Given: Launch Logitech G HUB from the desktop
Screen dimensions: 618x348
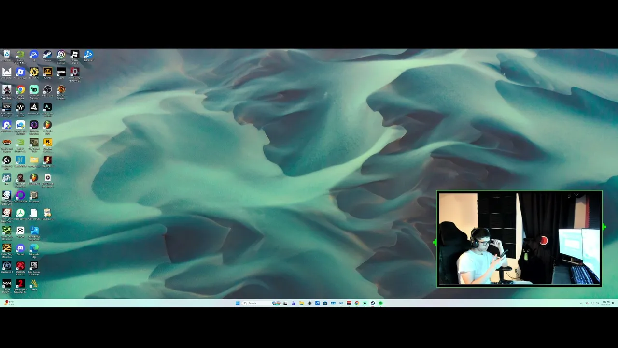Looking at the screenshot, I should [7, 163].
